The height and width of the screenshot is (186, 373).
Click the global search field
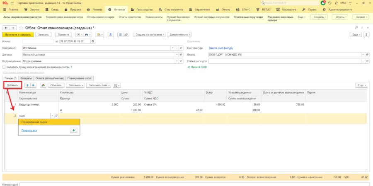[x=290, y=3]
